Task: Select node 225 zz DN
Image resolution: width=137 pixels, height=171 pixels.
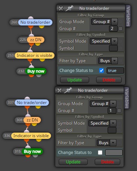Action: [36, 40]
